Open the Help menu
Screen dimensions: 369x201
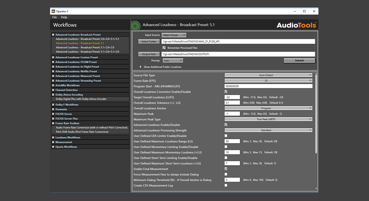[x=64, y=17]
